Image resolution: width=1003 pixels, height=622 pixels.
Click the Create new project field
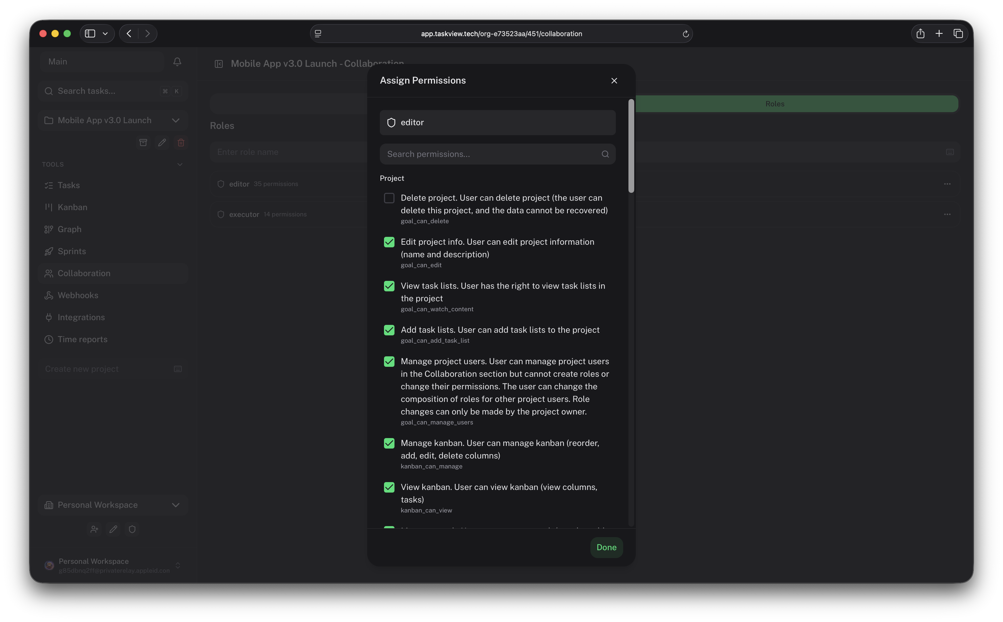(113, 369)
